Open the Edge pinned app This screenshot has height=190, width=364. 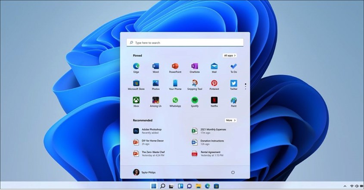[x=136, y=68]
